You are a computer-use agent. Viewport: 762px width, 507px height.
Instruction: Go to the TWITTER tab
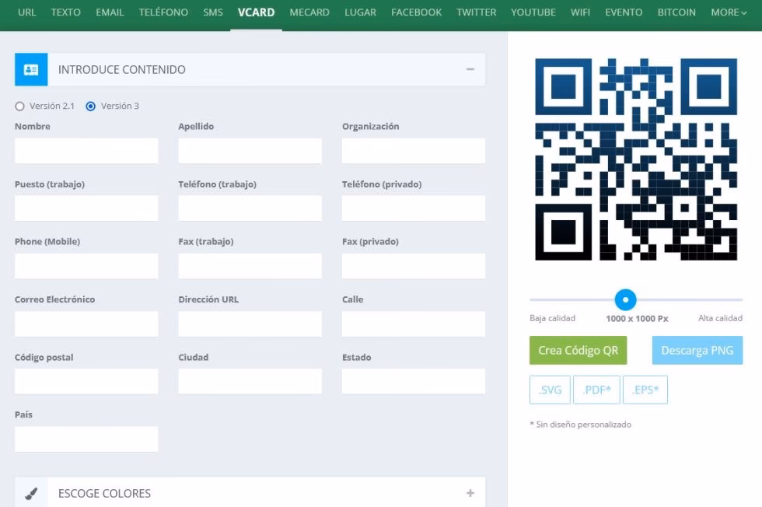pyautogui.click(x=476, y=12)
